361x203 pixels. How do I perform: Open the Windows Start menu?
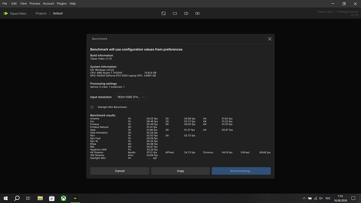[6, 198]
